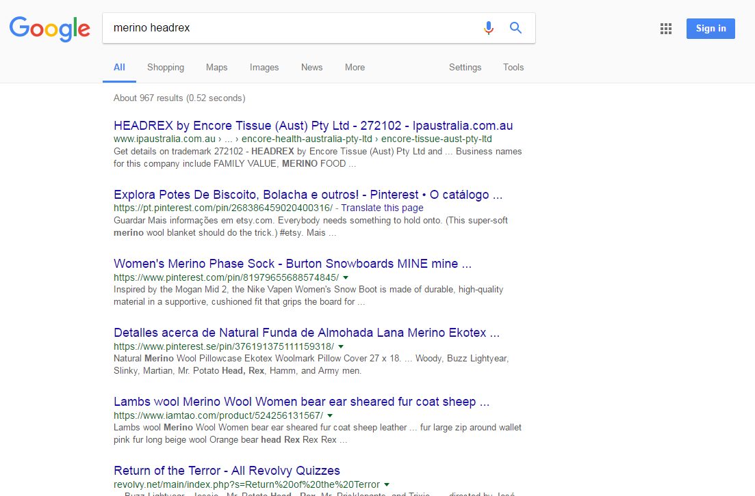The width and height of the screenshot is (755, 496).
Task: Open search Settings
Action: 465,67
